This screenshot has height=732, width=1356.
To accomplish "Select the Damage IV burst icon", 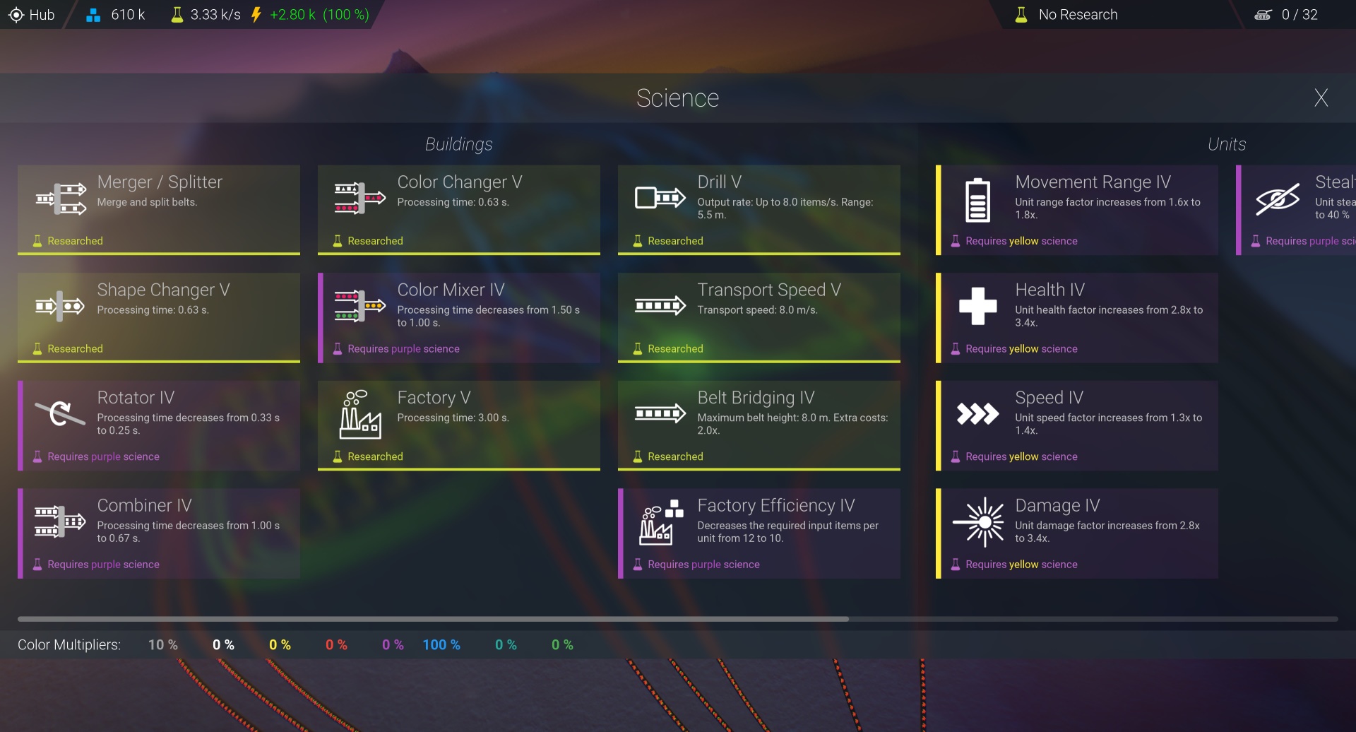I will coord(977,522).
